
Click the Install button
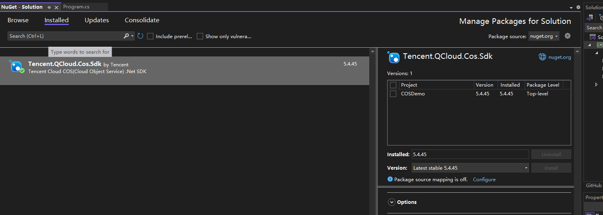click(x=551, y=168)
